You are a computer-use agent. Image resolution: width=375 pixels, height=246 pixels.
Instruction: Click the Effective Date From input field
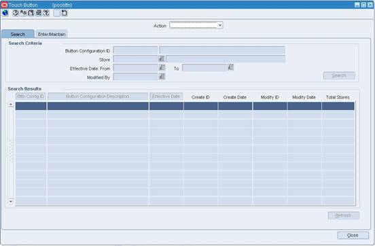pyautogui.click(x=136, y=68)
